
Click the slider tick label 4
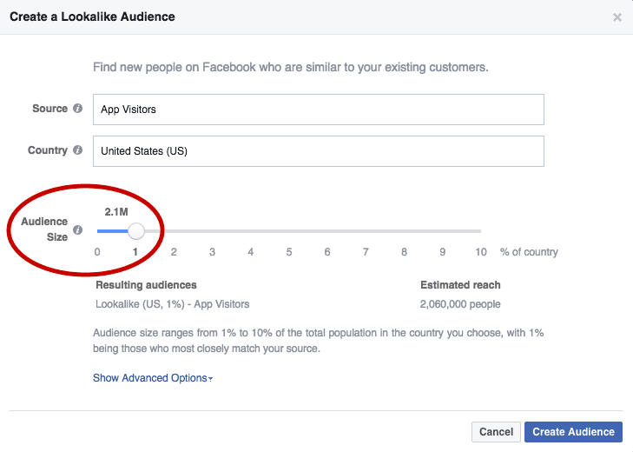251,252
